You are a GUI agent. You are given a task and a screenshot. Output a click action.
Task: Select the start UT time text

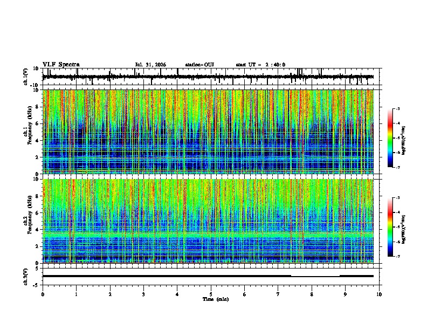coord(260,65)
